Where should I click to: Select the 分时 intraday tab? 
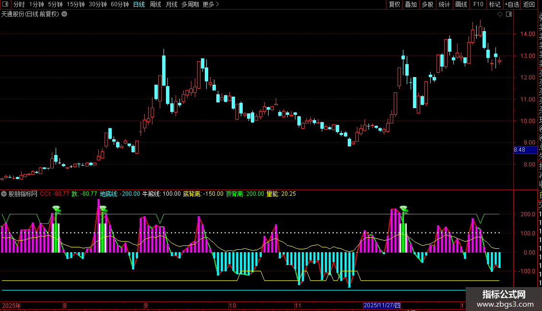(x=19, y=4)
